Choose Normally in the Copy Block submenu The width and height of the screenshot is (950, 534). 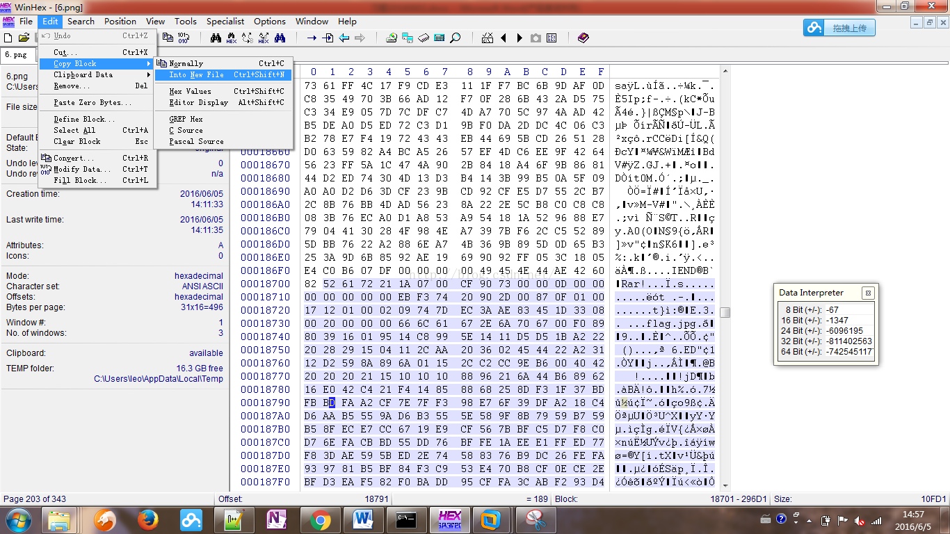(224, 63)
